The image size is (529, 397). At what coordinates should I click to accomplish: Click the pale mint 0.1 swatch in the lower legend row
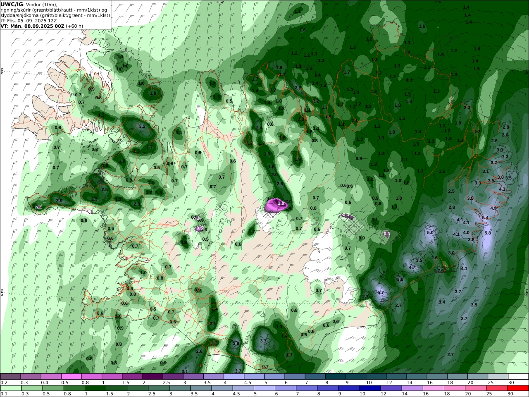pos(11,388)
